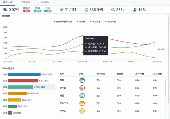Click the users icon beside 186k
The width and height of the screenshot is (170, 119).
click(135, 10)
